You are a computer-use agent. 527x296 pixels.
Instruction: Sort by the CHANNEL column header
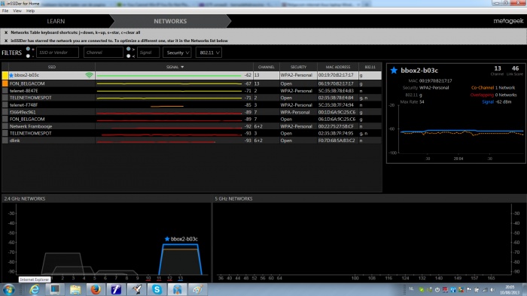tap(267, 67)
